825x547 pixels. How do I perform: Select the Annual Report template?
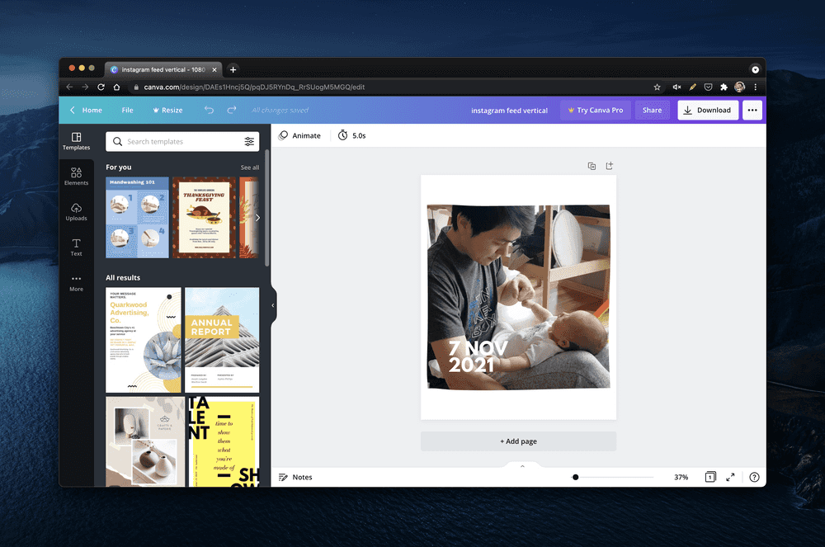click(222, 340)
